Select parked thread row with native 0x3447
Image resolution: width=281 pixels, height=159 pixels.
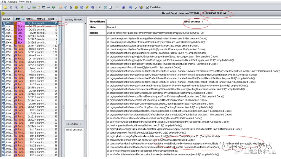(x=30, y=46)
